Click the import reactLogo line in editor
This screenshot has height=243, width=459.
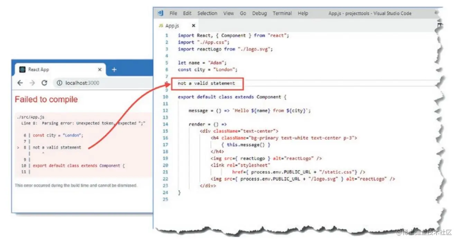coord(226,49)
